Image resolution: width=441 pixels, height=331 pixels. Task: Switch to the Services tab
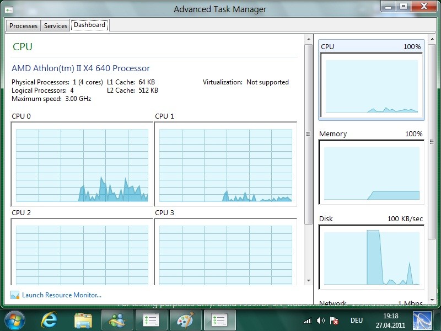[56, 25]
